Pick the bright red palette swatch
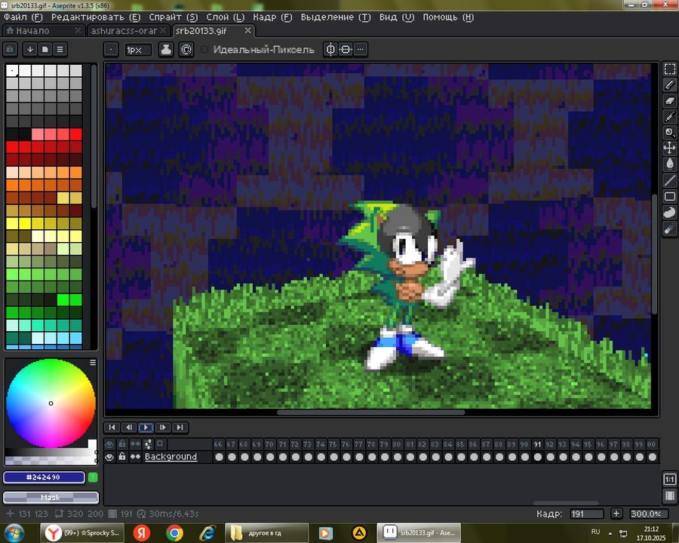 click(x=75, y=134)
